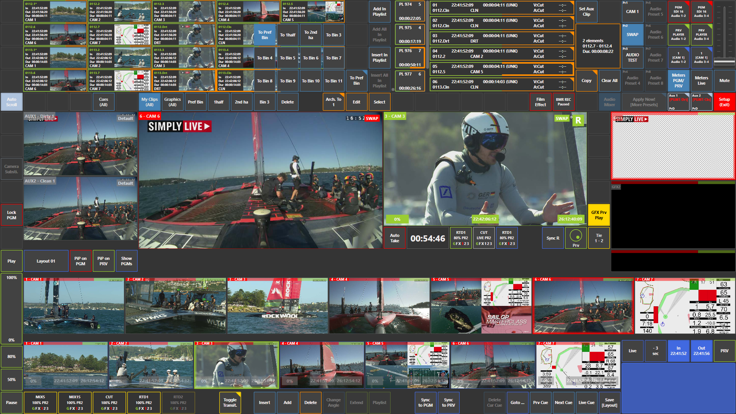The height and width of the screenshot is (414, 736).
Task: Click the Select button
Action: coord(379,102)
